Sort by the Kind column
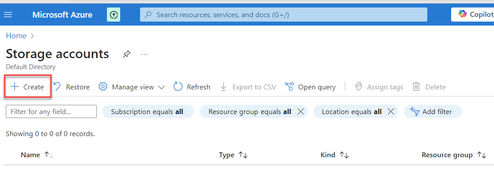494x196 pixels. (334, 155)
